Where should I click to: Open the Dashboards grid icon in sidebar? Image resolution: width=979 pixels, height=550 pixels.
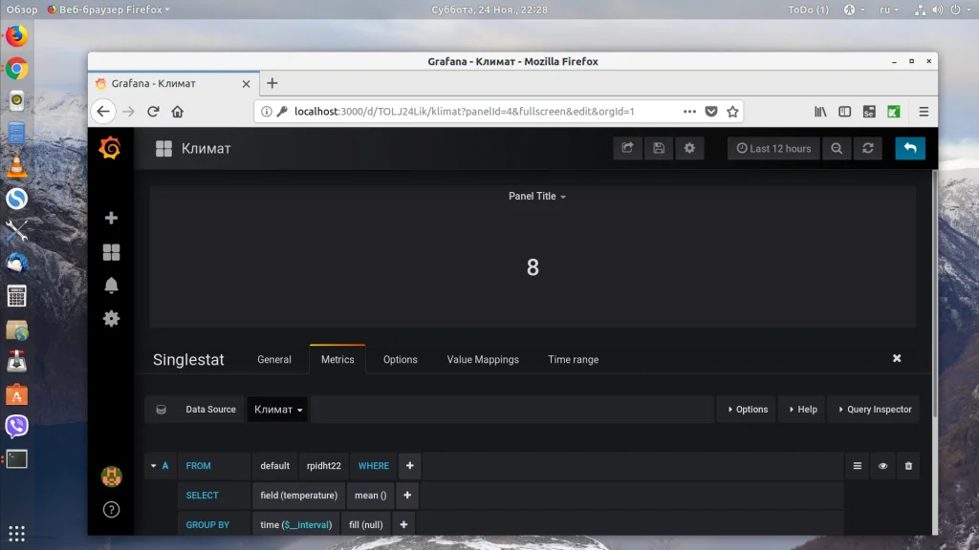[x=111, y=252]
